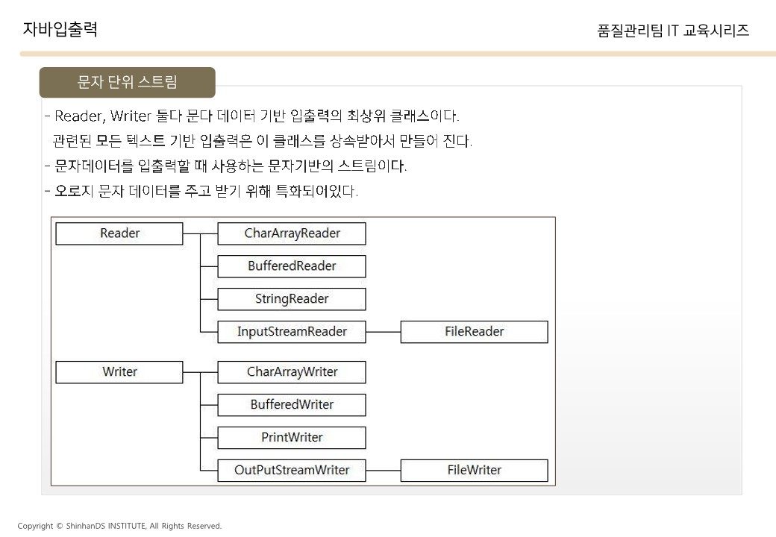Click the OutPutStreamWriter box
The width and height of the screenshot is (776, 537).
(292, 470)
